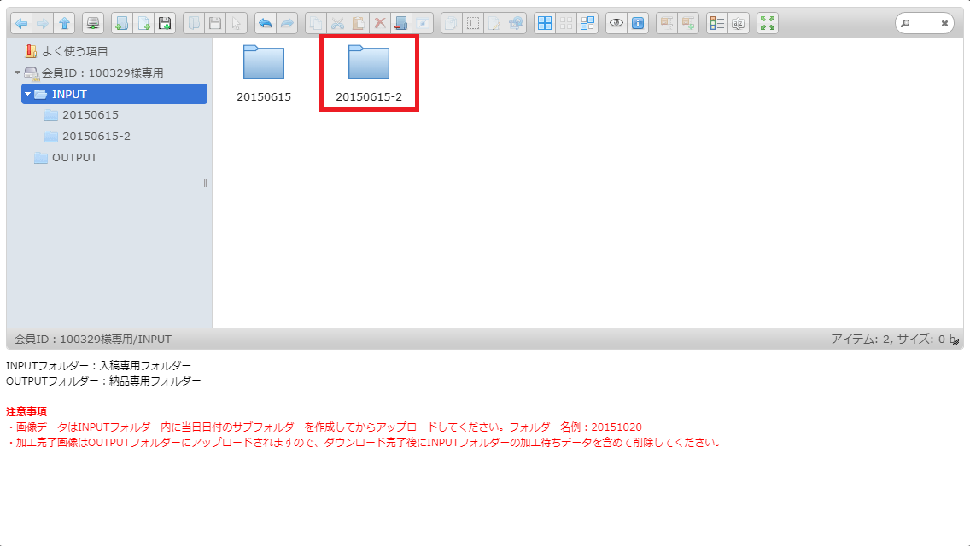The image size is (970, 546).
Task: Open the Get info toolbar icon
Action: (638, 24)
